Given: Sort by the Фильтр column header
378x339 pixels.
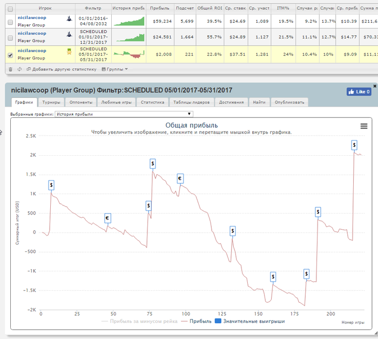Looking at the screenshot, I should 93,8.
